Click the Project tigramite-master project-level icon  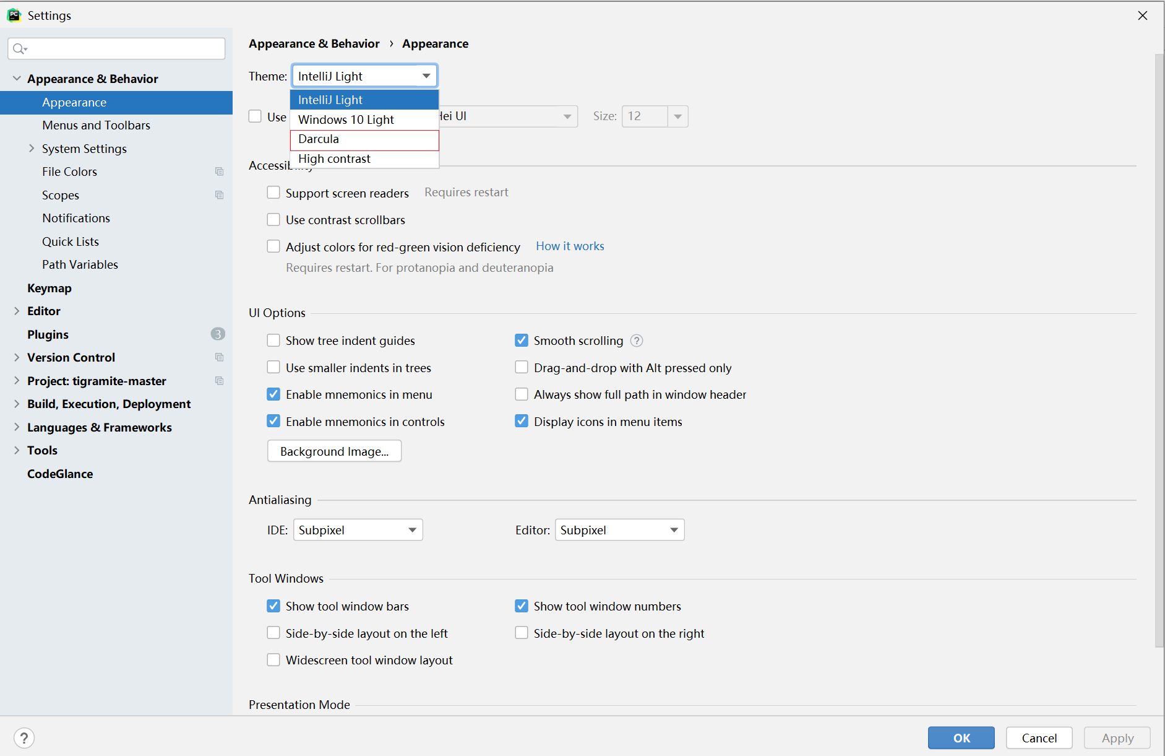219,381
